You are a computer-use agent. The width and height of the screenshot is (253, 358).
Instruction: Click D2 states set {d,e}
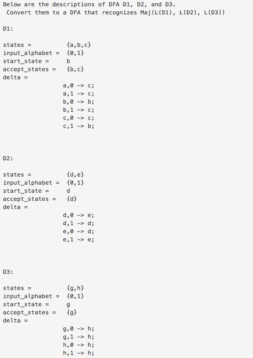coord(75,175)
